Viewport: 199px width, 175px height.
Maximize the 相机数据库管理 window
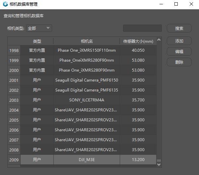(x=176, y=4)
